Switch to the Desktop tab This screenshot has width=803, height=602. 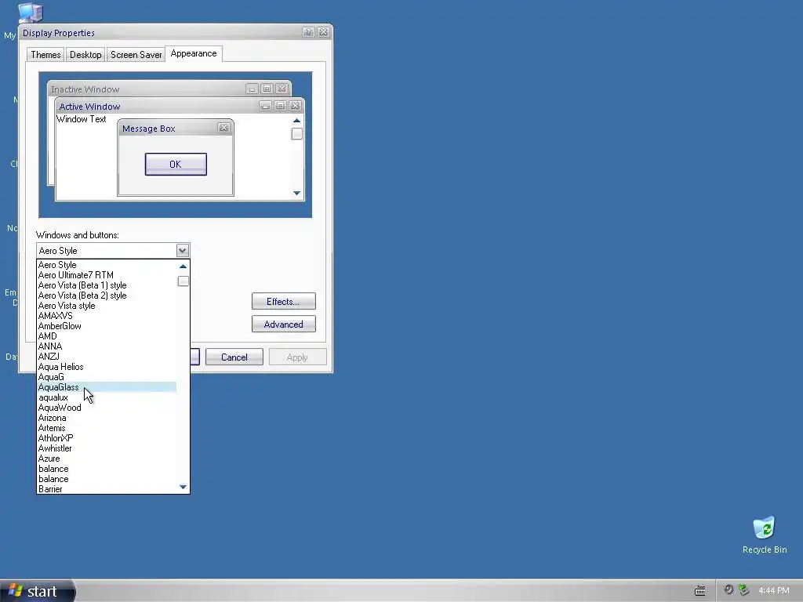(85, 55)
